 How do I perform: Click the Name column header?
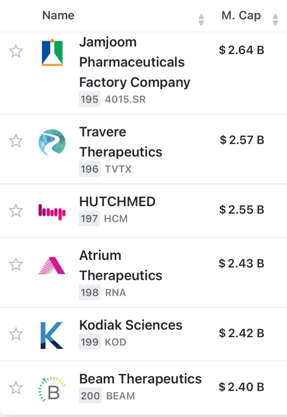[58, 15]
